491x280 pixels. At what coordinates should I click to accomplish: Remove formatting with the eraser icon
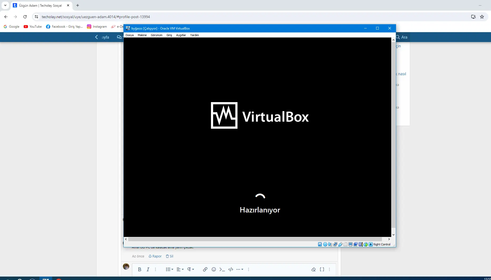[314, 269]
